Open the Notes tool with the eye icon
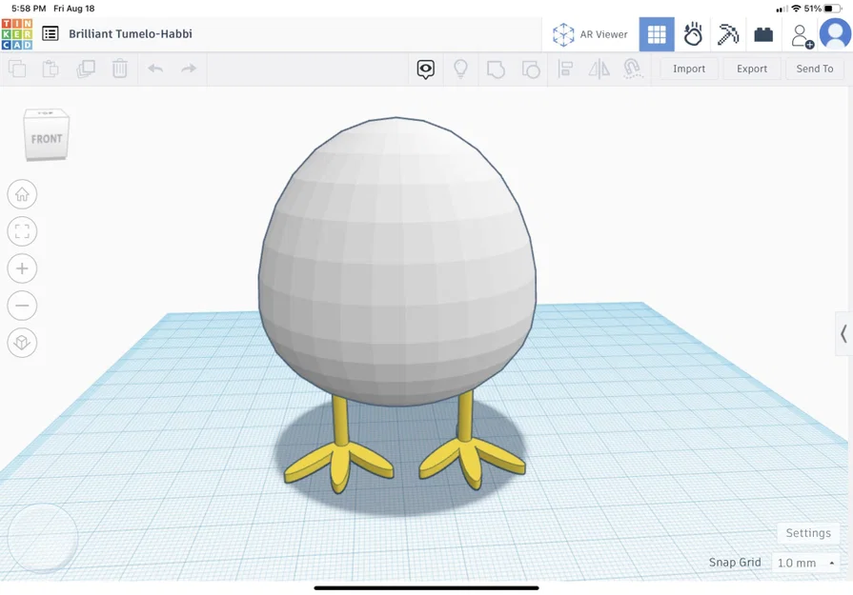853x595 pixels. [x=426, y=69]
